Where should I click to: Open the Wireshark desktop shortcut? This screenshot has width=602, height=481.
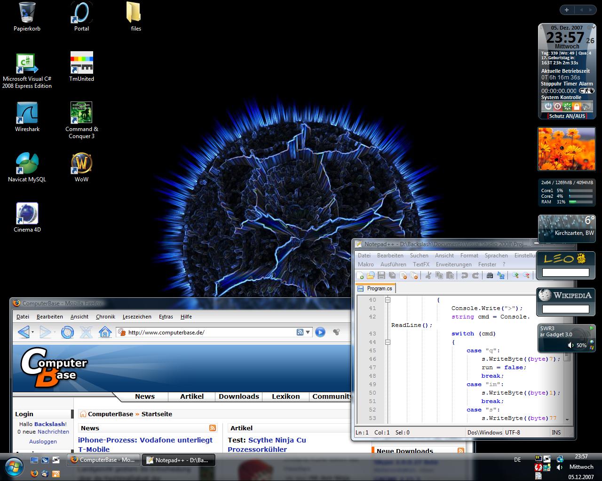(27, 117)
